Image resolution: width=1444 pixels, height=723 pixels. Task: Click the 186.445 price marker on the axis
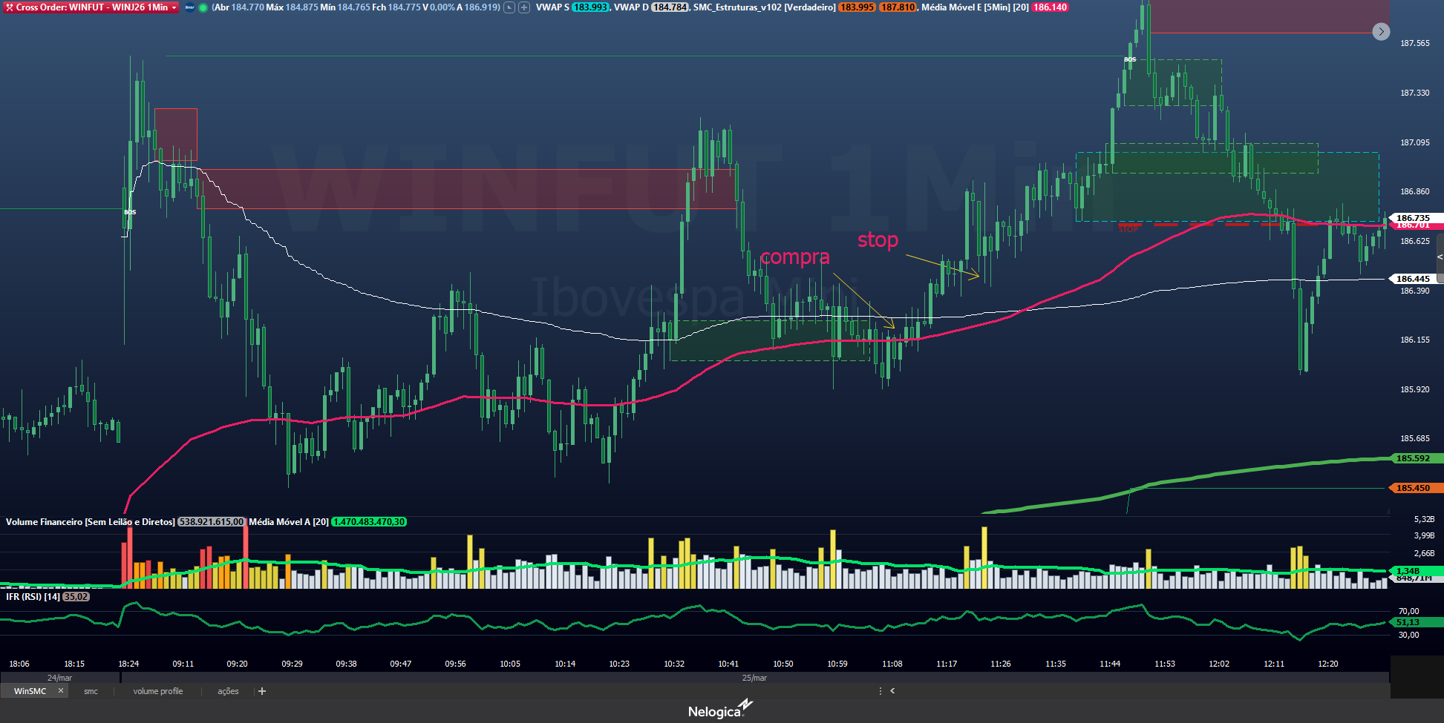click(x=1412, y=279)
